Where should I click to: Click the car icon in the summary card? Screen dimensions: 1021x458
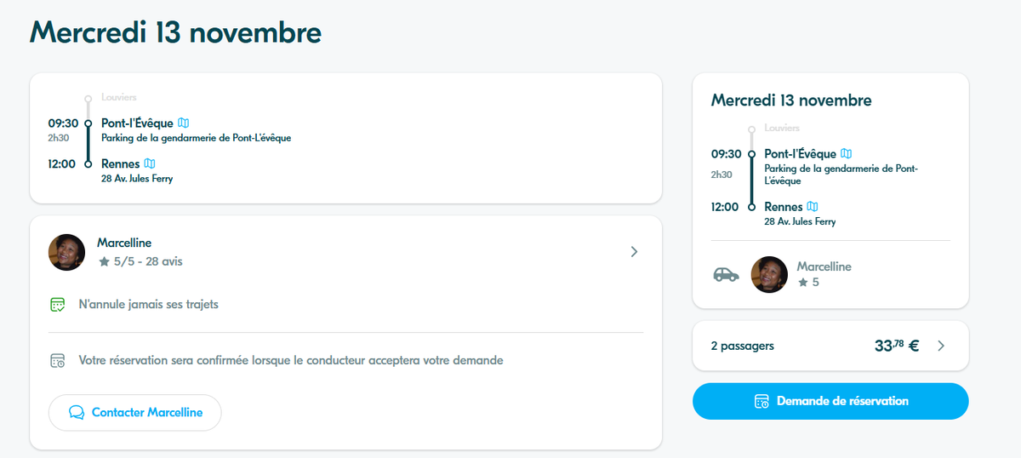[x=726, y=274]
